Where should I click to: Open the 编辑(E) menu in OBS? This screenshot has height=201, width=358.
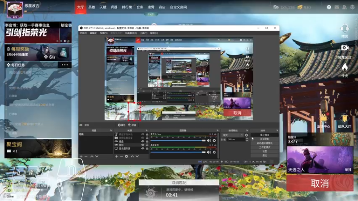[x=94, y=33]
